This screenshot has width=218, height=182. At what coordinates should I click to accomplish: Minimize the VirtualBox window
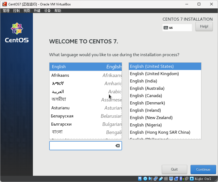[x=187, y=4]
